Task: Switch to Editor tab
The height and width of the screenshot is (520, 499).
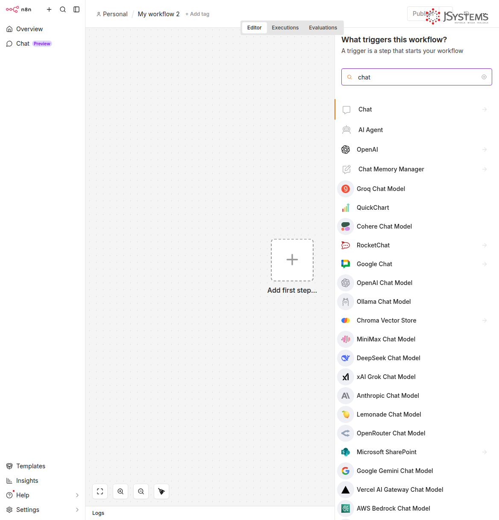Action: click(x=254, y=28)
